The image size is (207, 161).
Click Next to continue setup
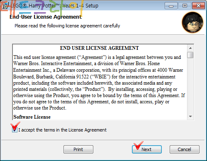pos(147,149)
